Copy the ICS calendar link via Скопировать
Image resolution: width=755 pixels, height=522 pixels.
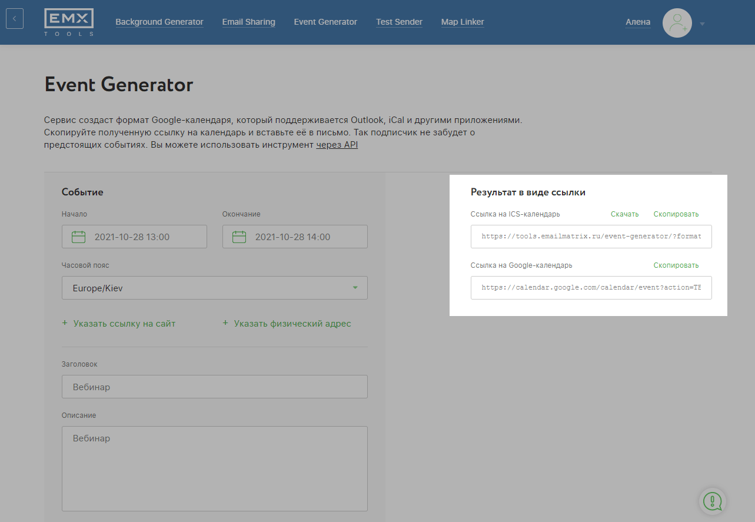click(676, 214)
